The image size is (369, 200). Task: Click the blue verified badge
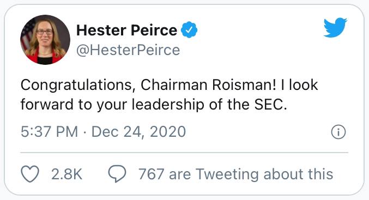point(189,29)
